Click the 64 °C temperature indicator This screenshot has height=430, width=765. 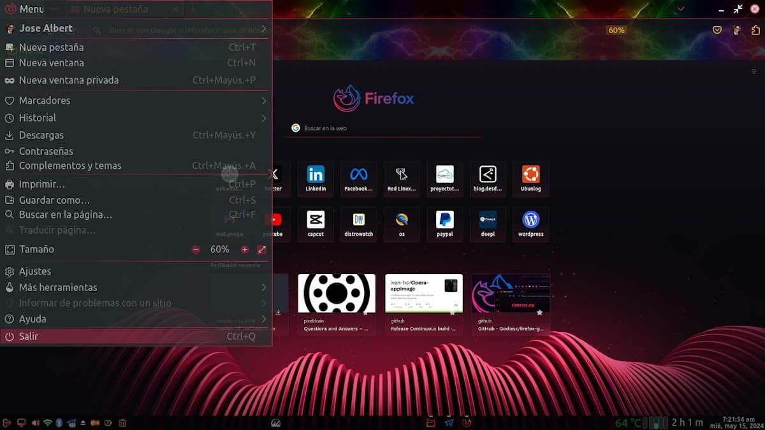pos(629,422)
